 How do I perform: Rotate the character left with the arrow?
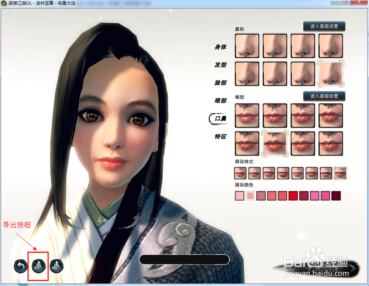[72, 222]
